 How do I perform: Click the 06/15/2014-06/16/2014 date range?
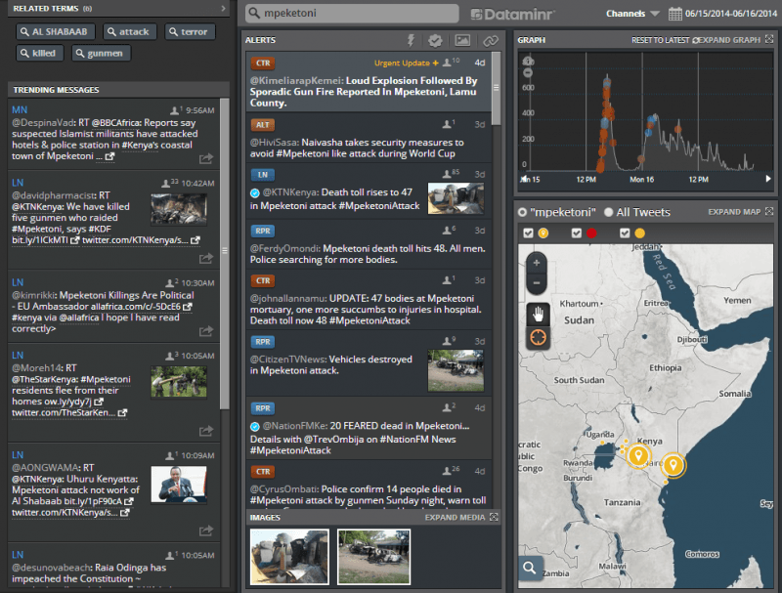click(730, 14)
